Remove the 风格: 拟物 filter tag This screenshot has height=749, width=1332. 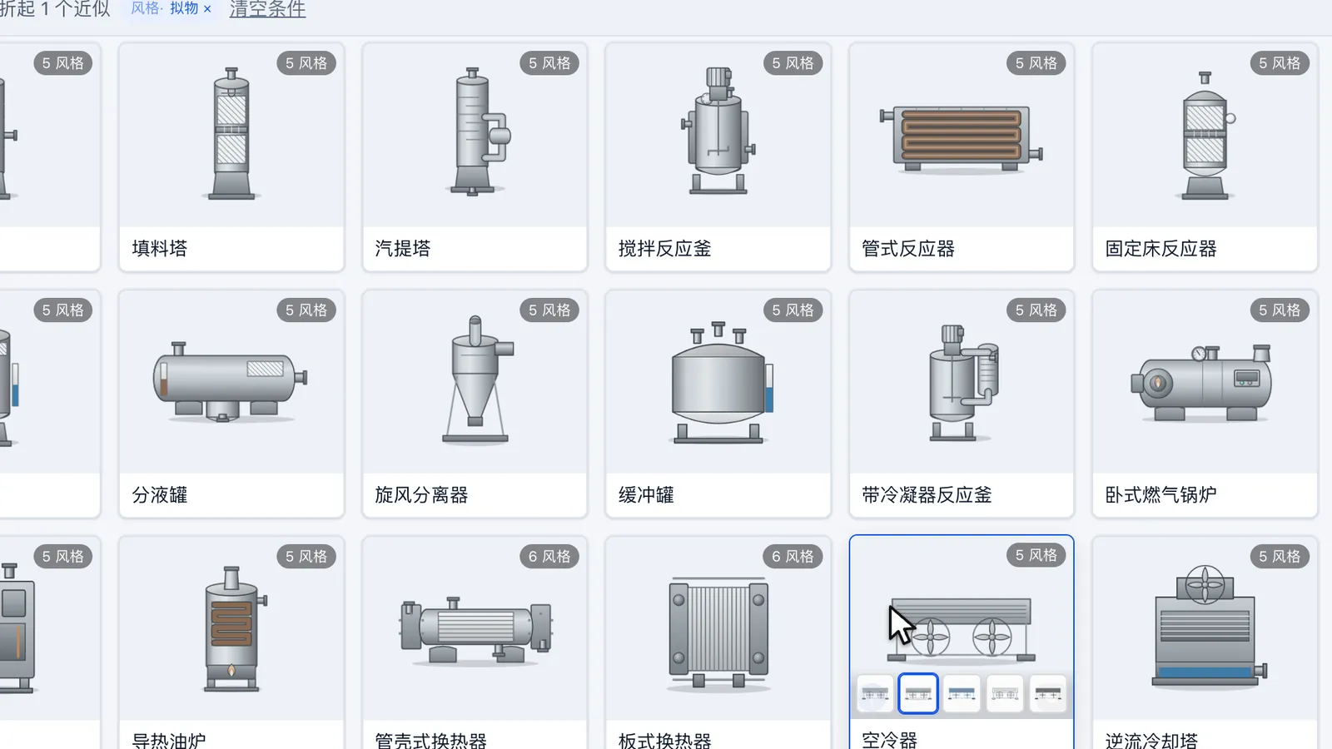207,9
